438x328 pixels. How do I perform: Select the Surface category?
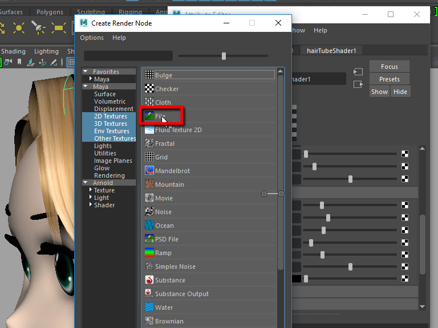[105, 94]
